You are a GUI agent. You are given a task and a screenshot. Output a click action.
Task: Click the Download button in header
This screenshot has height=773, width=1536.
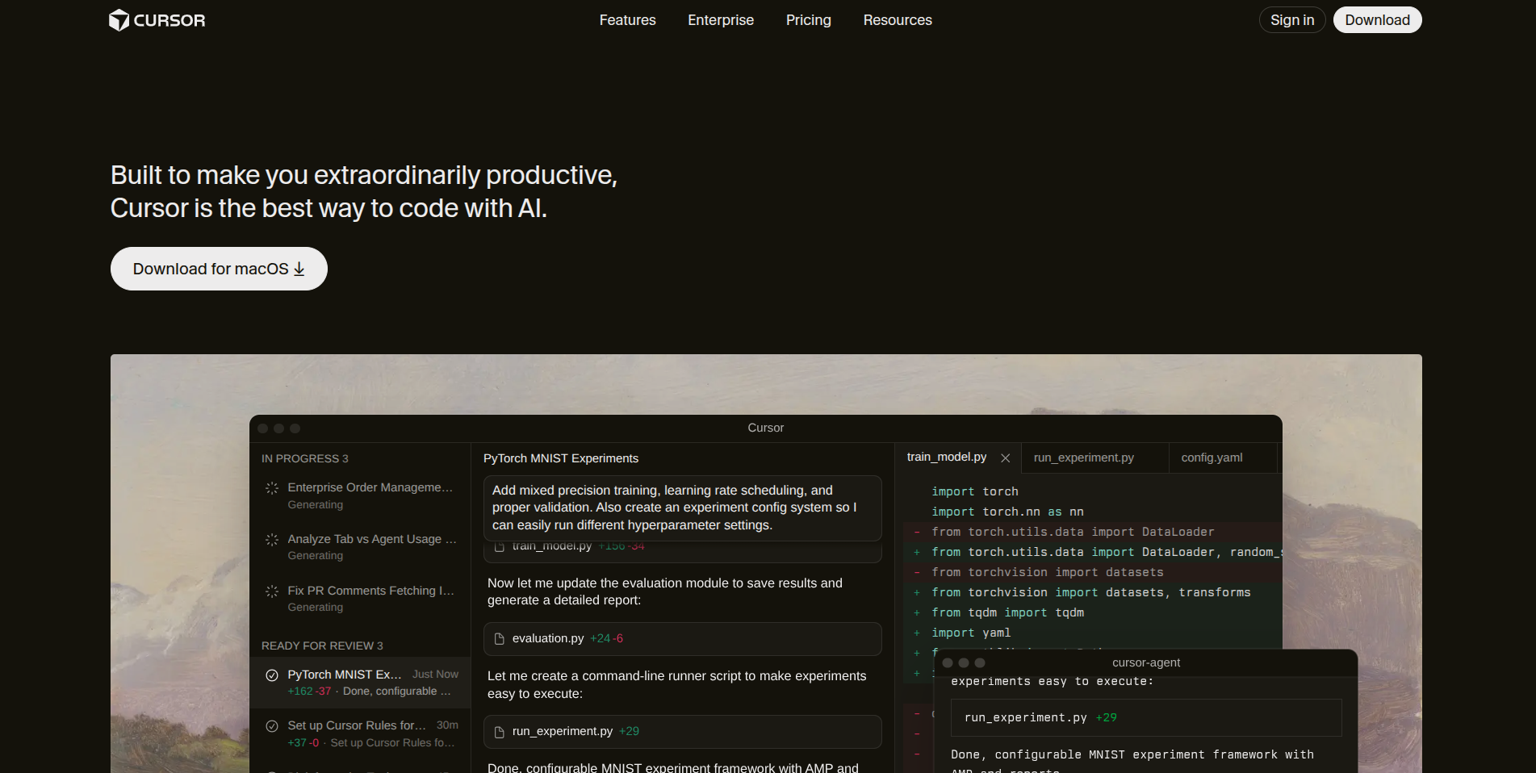(1377, 20)
